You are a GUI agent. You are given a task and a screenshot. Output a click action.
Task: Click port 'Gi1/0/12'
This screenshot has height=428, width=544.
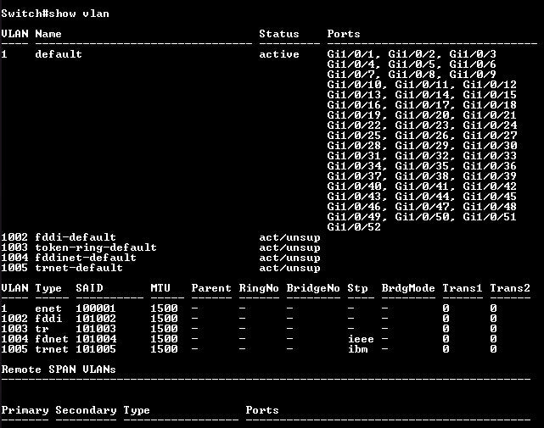click(x=490, y=85)
